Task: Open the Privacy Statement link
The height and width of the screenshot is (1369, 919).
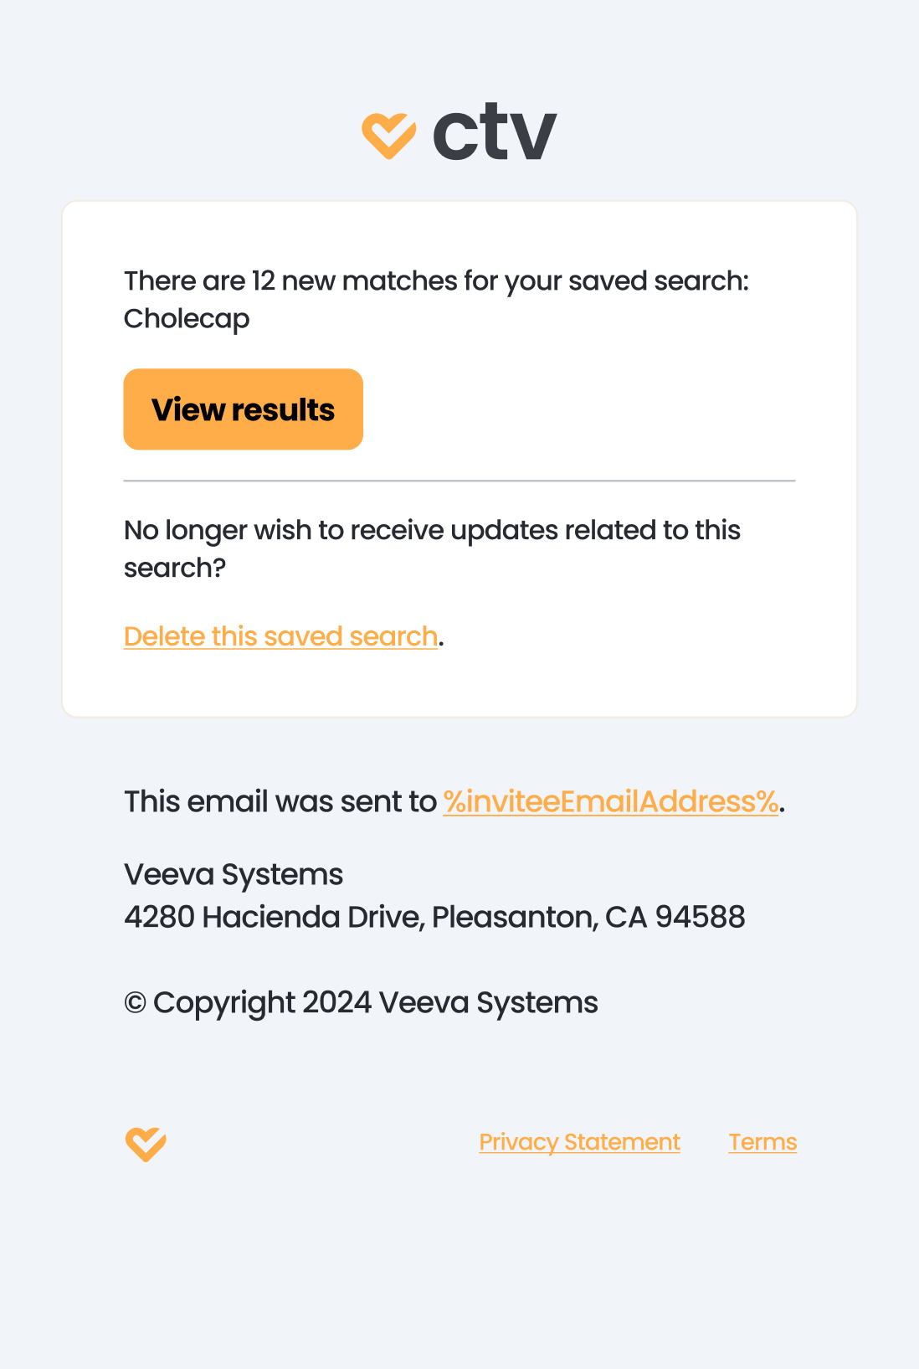Action: tap(579, 1142)
